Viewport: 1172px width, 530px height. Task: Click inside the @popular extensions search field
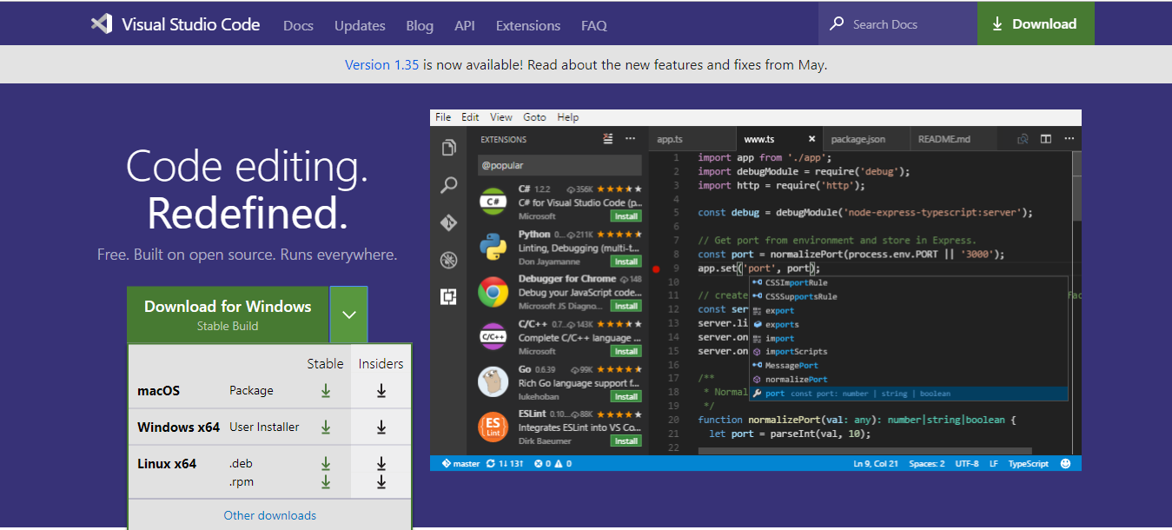tap(560, 164)
